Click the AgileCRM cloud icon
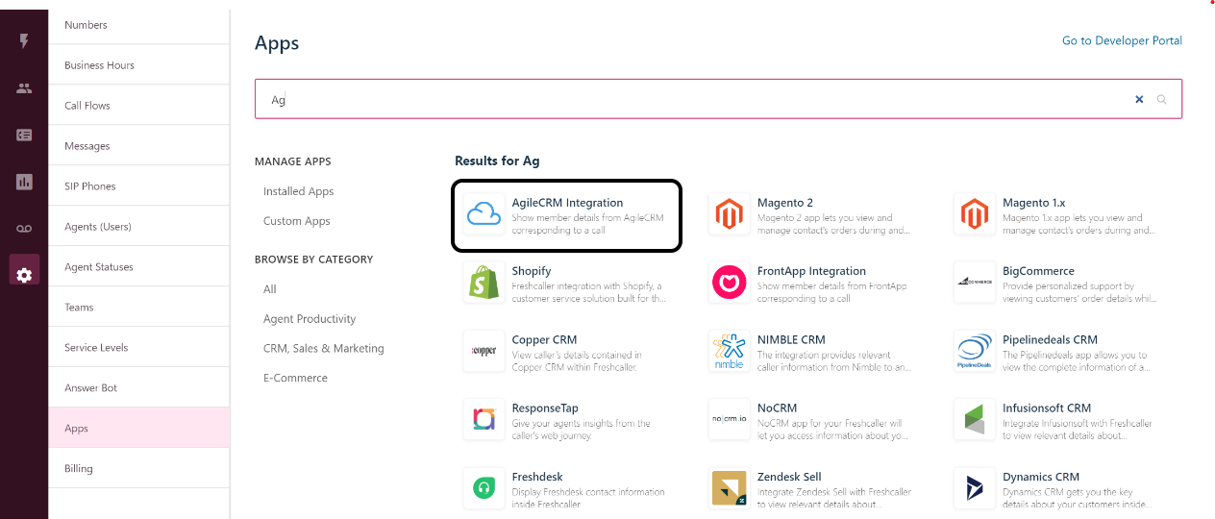 (x=484, y=215)
